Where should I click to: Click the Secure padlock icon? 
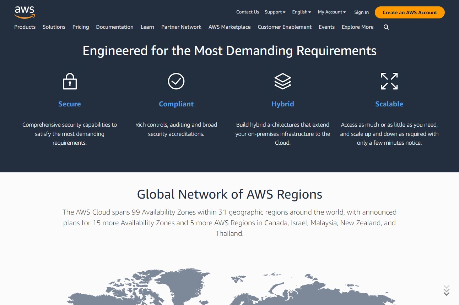pos(70,81)
